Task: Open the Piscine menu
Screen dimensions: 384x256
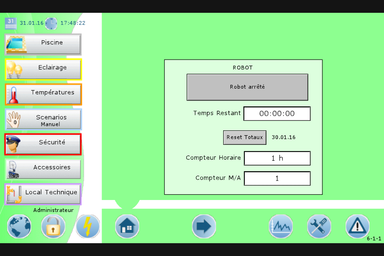Action: (x=43, y=44)
